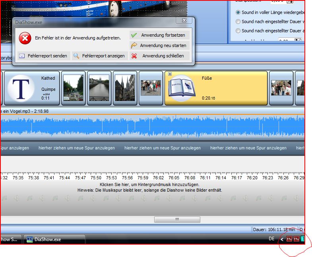Open DiaShow.exe from the taskbar
This screenshot has height=257, width=312.
[x=54, y=239]
